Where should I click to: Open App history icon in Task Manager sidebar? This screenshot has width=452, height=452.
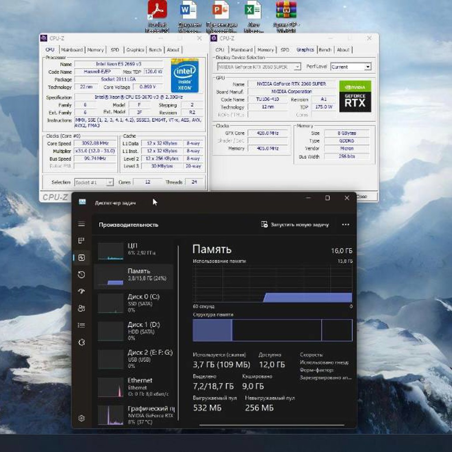coord(82,275)
